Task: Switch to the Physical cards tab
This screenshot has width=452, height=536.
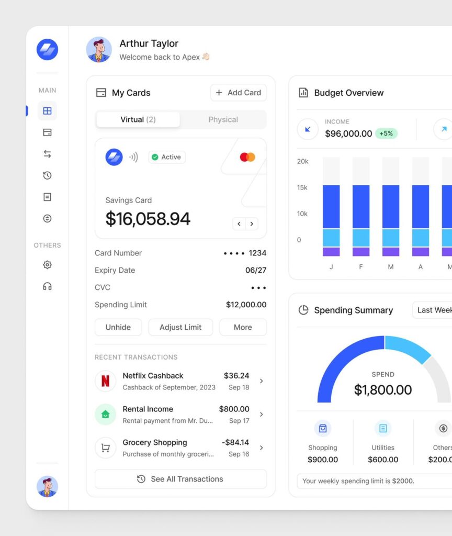Action: [223, 119]
